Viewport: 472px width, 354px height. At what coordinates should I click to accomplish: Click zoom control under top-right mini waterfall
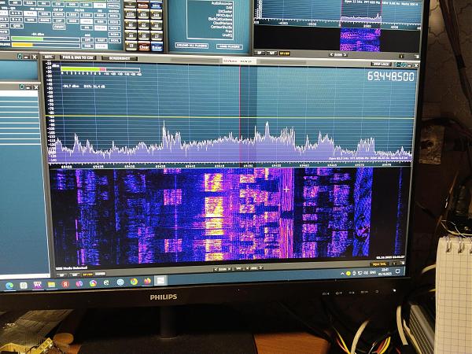pyautogui.click(x=338, y=55)
